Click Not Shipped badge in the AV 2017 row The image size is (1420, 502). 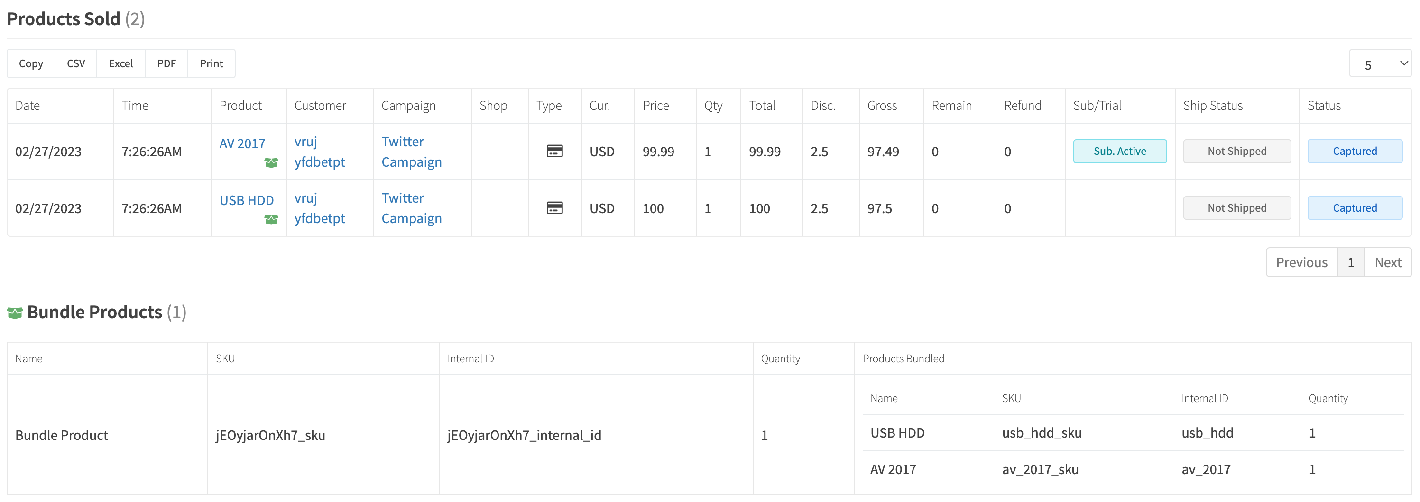click(x=1237, y=151)
